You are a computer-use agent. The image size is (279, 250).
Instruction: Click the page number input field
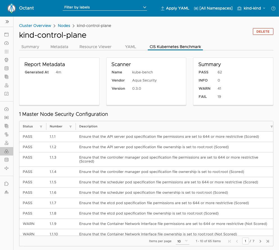click(x=245, y=241)
